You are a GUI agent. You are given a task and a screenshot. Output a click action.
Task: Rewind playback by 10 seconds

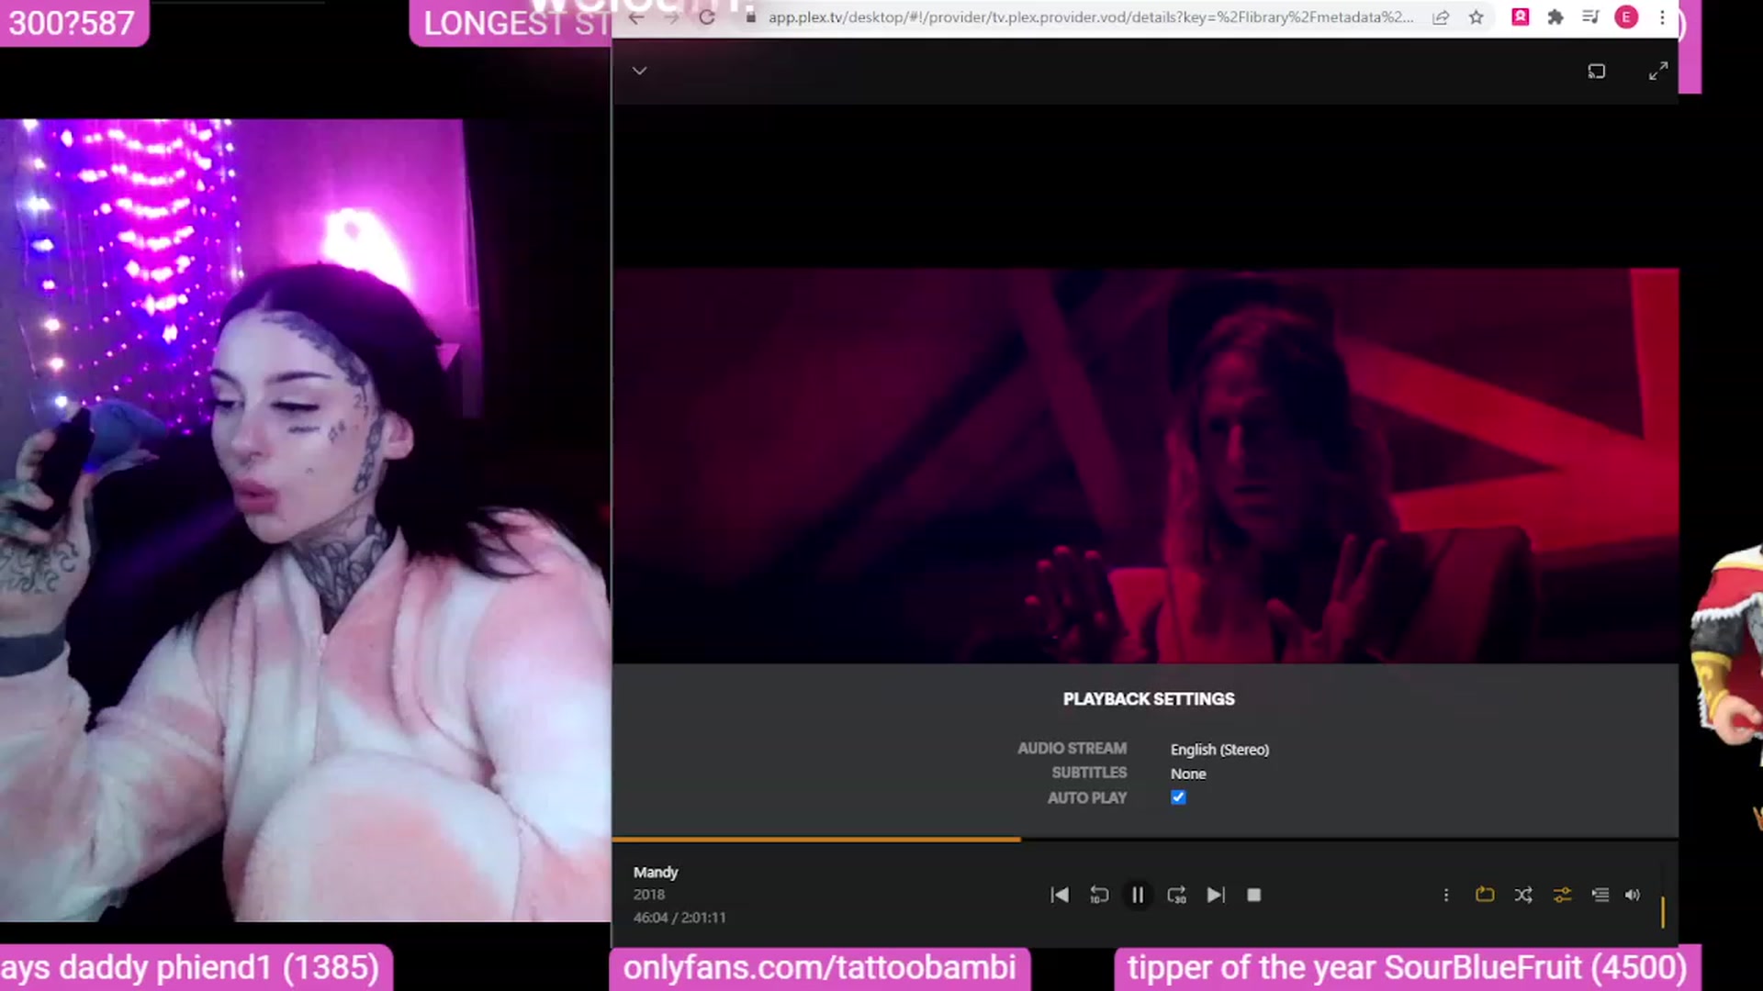(x=1098, y=895)
